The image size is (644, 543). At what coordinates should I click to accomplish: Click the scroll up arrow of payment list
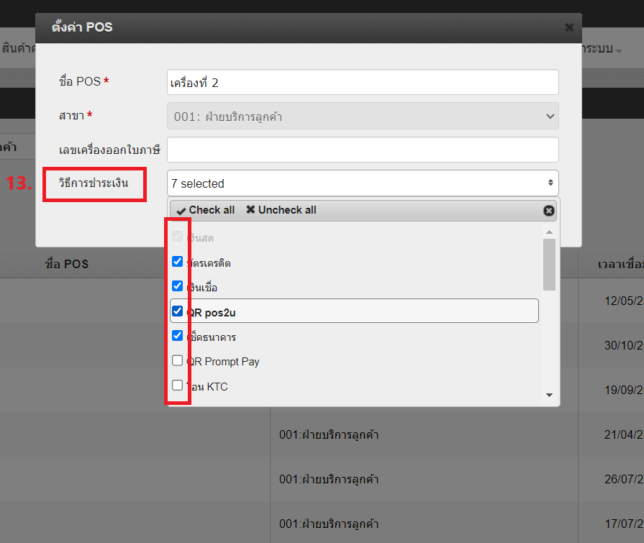[549, 232]
